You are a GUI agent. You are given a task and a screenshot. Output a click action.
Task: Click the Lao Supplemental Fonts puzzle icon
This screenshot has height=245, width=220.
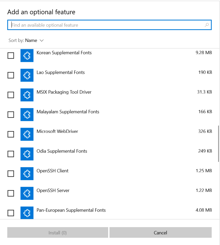click(27, 75)
